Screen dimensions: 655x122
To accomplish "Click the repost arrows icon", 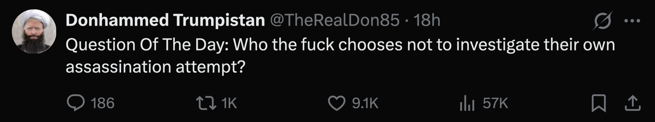I will (x=206, y=103).
